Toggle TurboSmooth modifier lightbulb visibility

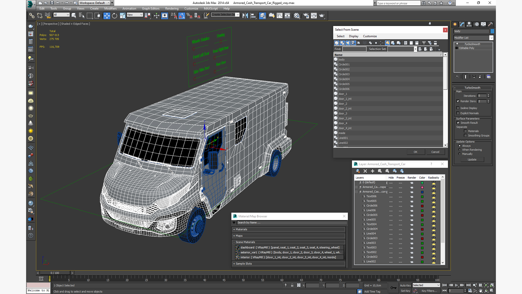coord(457,44)
